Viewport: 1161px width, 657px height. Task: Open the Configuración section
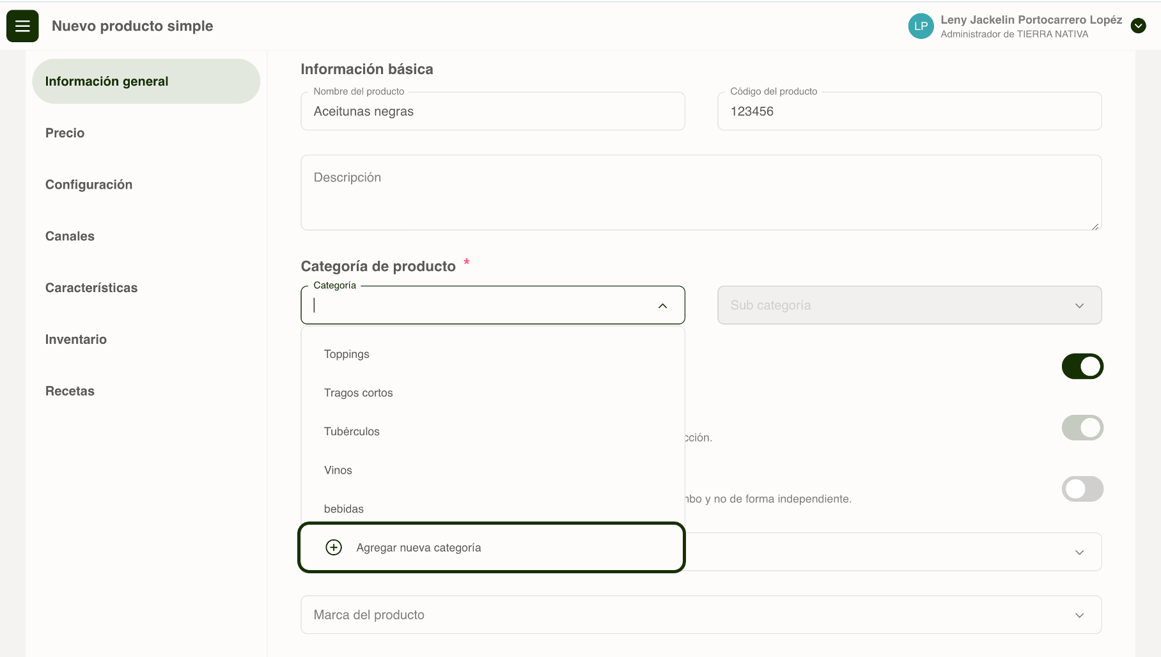89,185
